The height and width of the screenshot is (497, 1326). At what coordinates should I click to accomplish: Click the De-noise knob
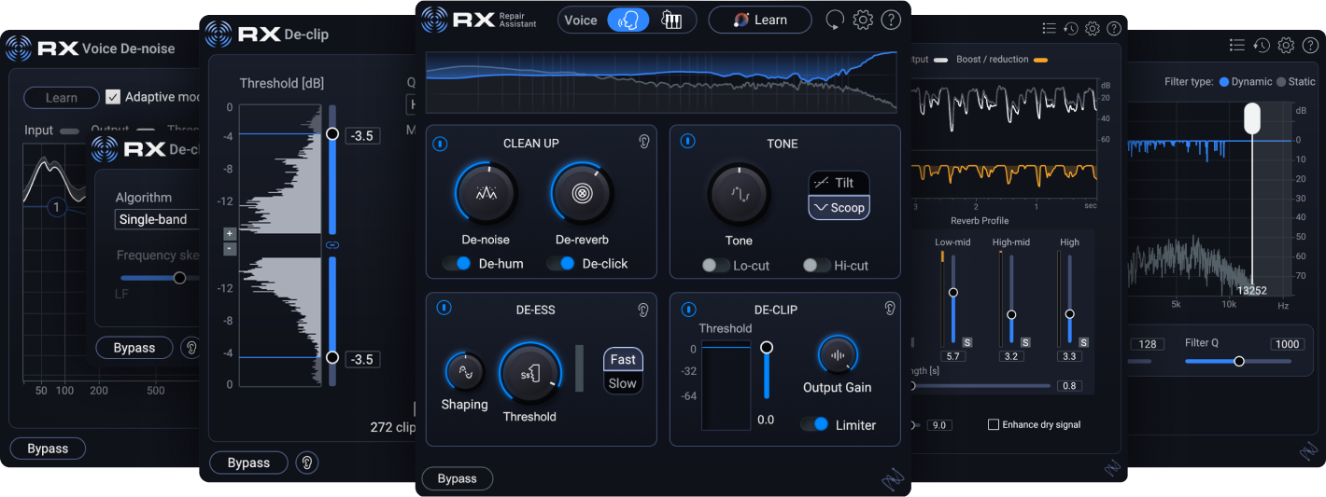click(486, 194)
